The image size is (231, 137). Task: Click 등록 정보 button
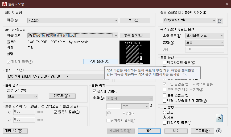click(135, 35)
